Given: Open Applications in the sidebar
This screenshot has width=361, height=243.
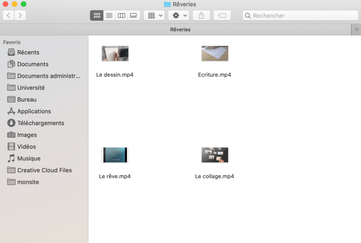Looking at the screenshot, I should [x=34, y=111].
